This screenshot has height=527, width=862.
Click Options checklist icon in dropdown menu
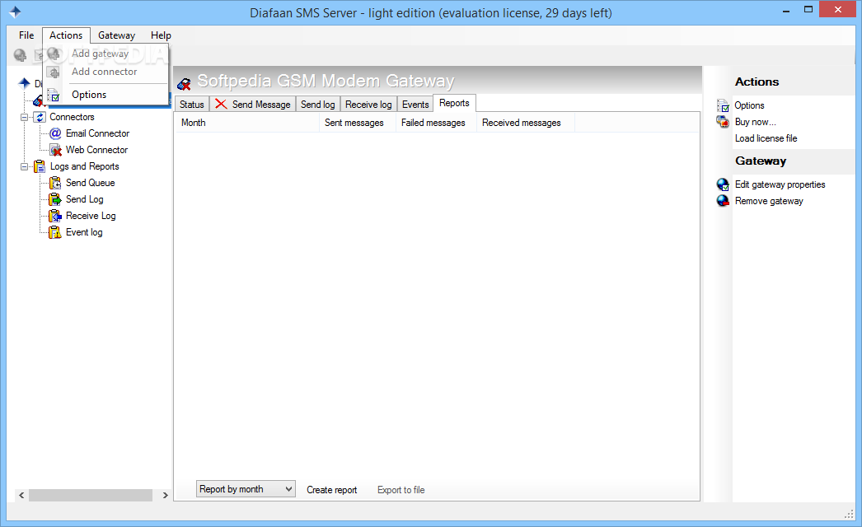54,95
